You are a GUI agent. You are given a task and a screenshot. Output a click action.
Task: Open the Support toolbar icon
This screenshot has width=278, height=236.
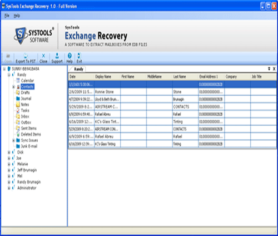57,56
